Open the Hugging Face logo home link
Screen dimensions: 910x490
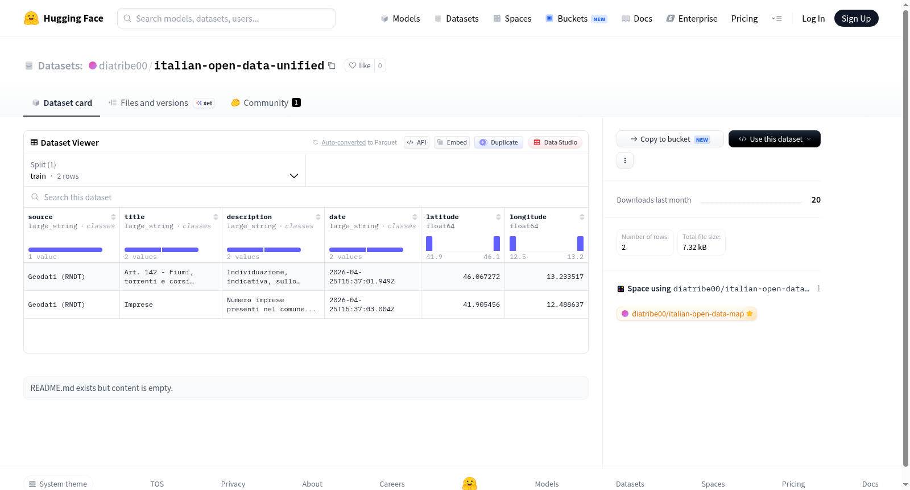[x=64, y=18]
